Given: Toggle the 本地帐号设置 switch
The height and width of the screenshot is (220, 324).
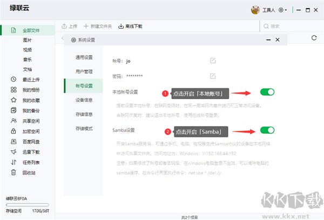Looking at the screenshot, I should click(267, 92).
